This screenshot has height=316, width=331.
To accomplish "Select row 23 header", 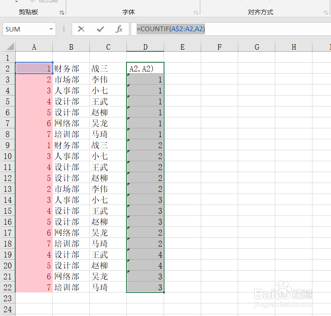I will click(8, 298).
